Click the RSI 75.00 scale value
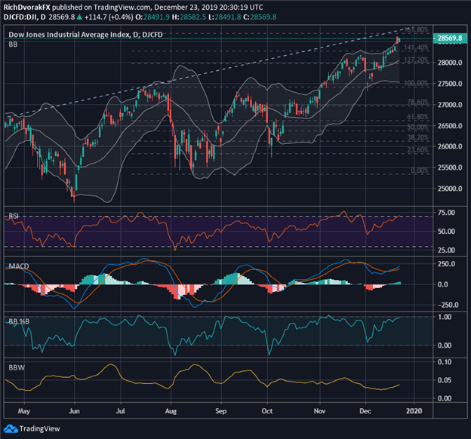The height and width of the screenshot is (439, 471). [446, 213]
